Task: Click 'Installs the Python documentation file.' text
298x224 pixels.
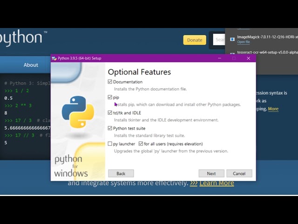Action: coord(150,89)
